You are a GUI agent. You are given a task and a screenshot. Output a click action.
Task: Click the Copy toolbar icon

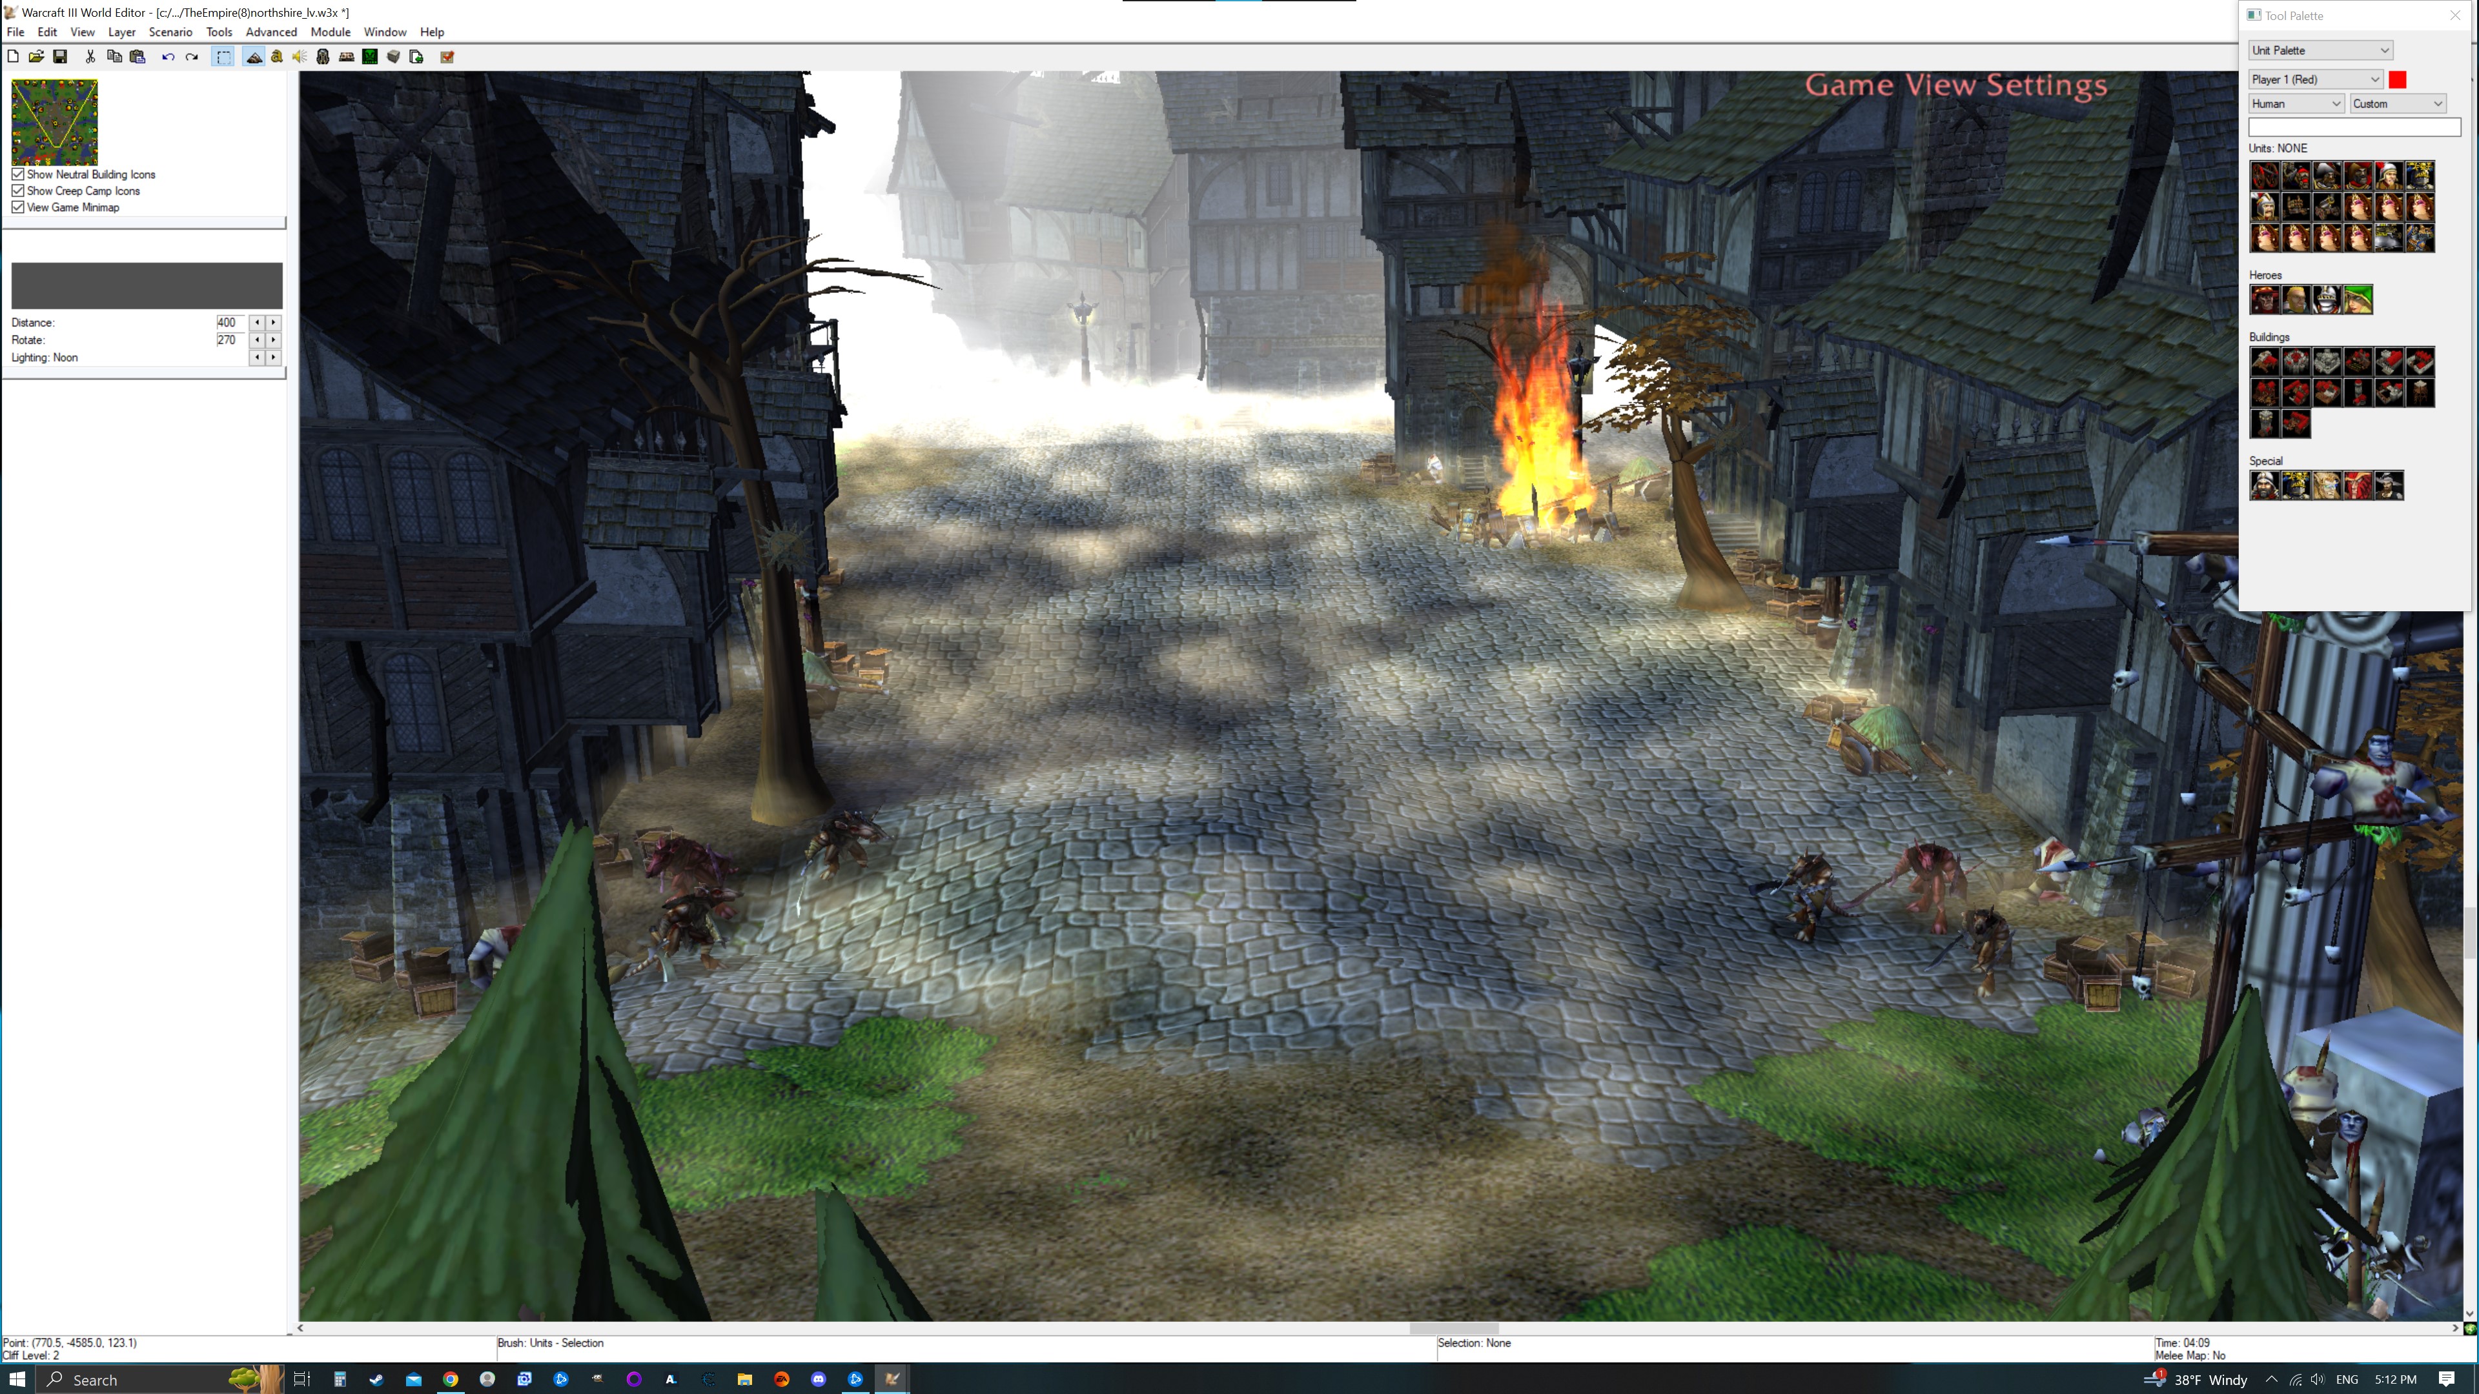coord(114,57)
